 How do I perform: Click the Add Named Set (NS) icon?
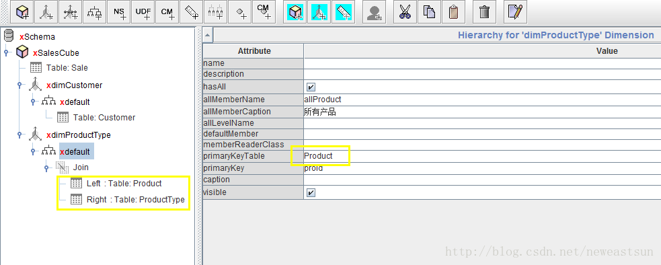click(119, 12)
